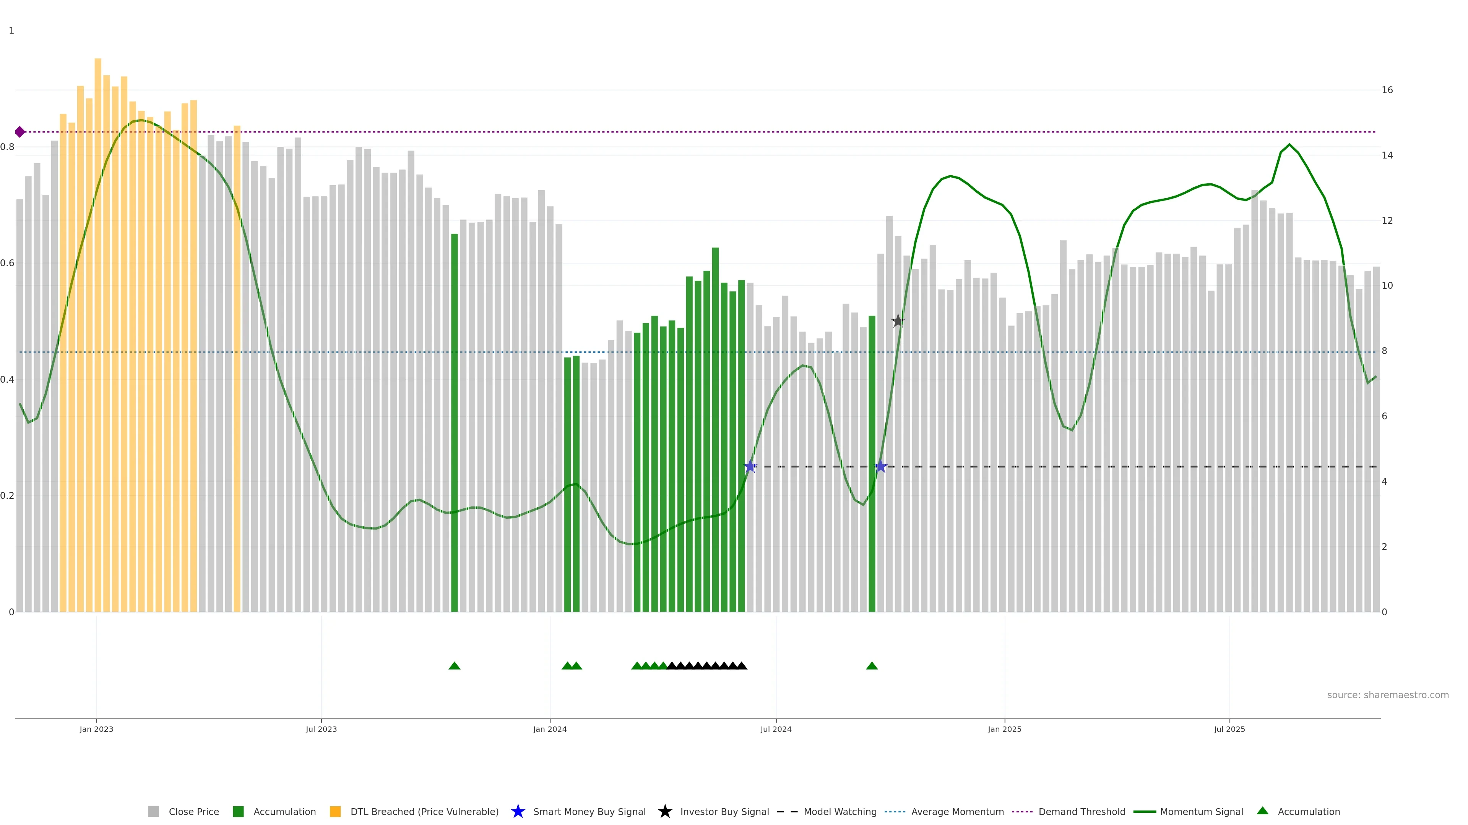Click the first blue Smart Money star marker

coord(750,467)
